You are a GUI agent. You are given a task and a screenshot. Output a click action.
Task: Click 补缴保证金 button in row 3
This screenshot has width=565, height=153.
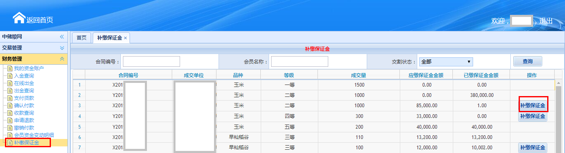[x=533, y=106]
